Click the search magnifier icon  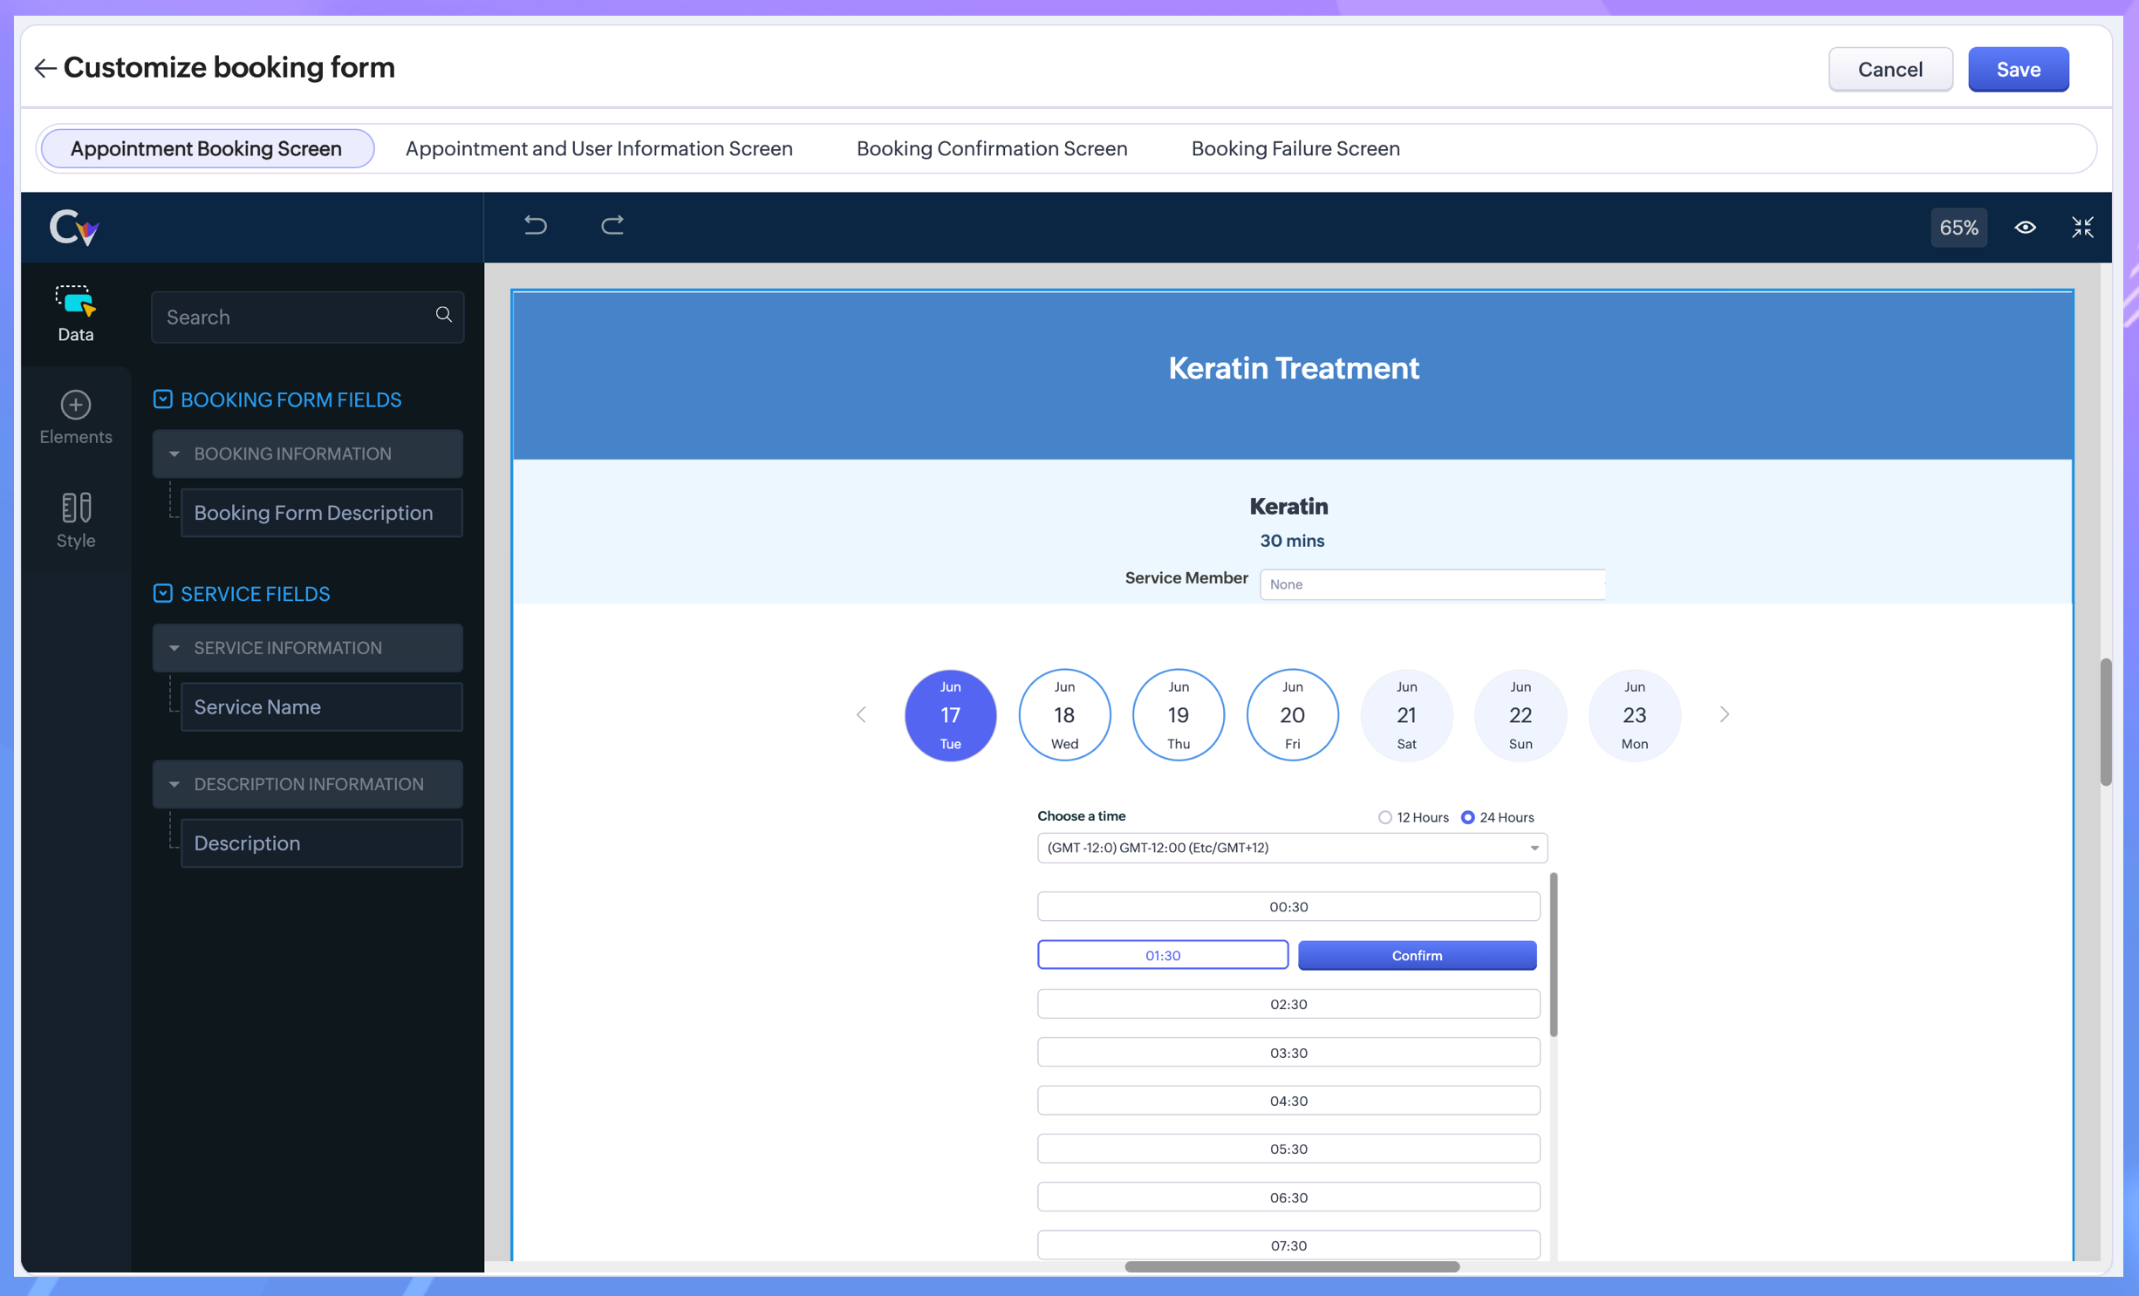444,315
